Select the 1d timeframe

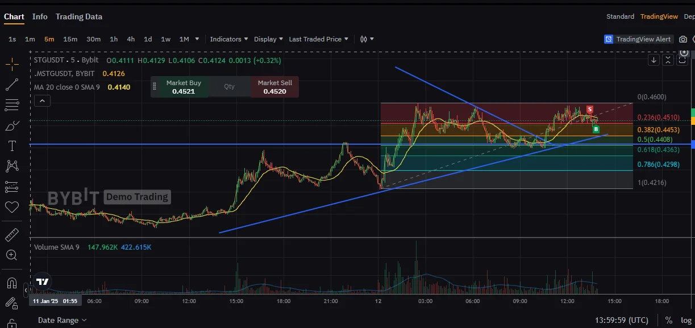(148, 39)
